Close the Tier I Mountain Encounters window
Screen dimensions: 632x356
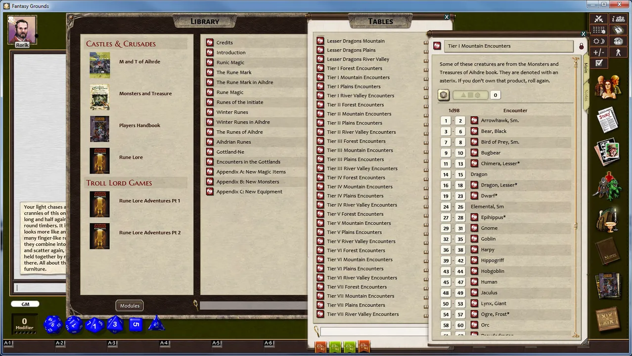coord(584,34)
